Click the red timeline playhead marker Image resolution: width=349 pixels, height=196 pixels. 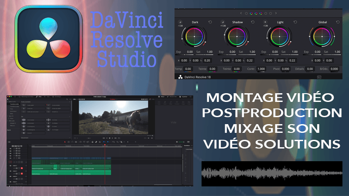(105, 145)
